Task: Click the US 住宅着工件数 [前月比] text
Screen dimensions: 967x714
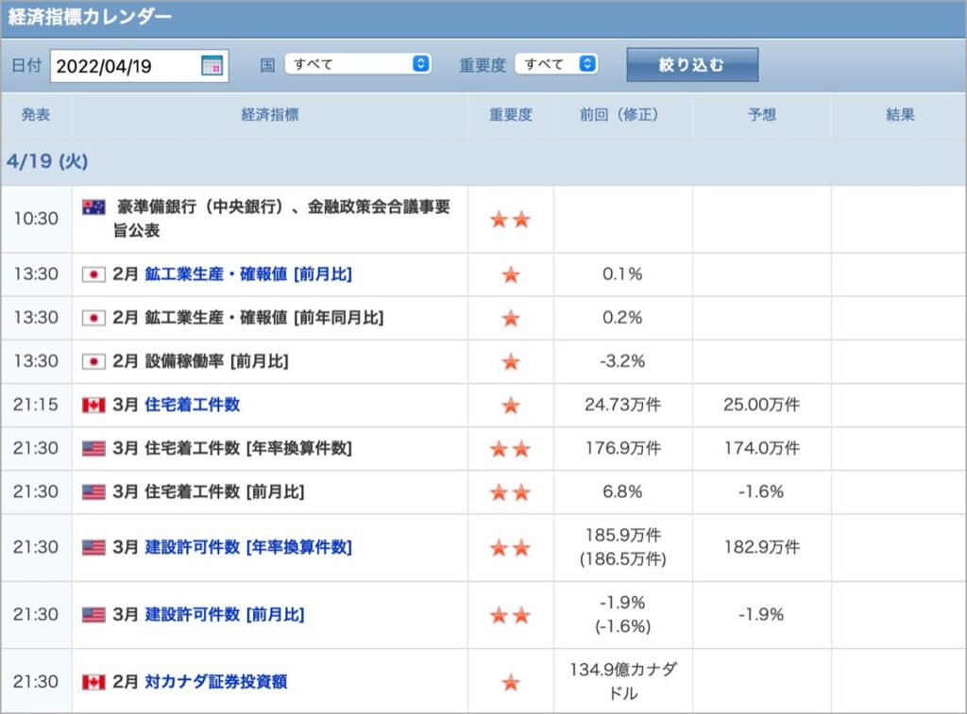Action: pos(225,492)
